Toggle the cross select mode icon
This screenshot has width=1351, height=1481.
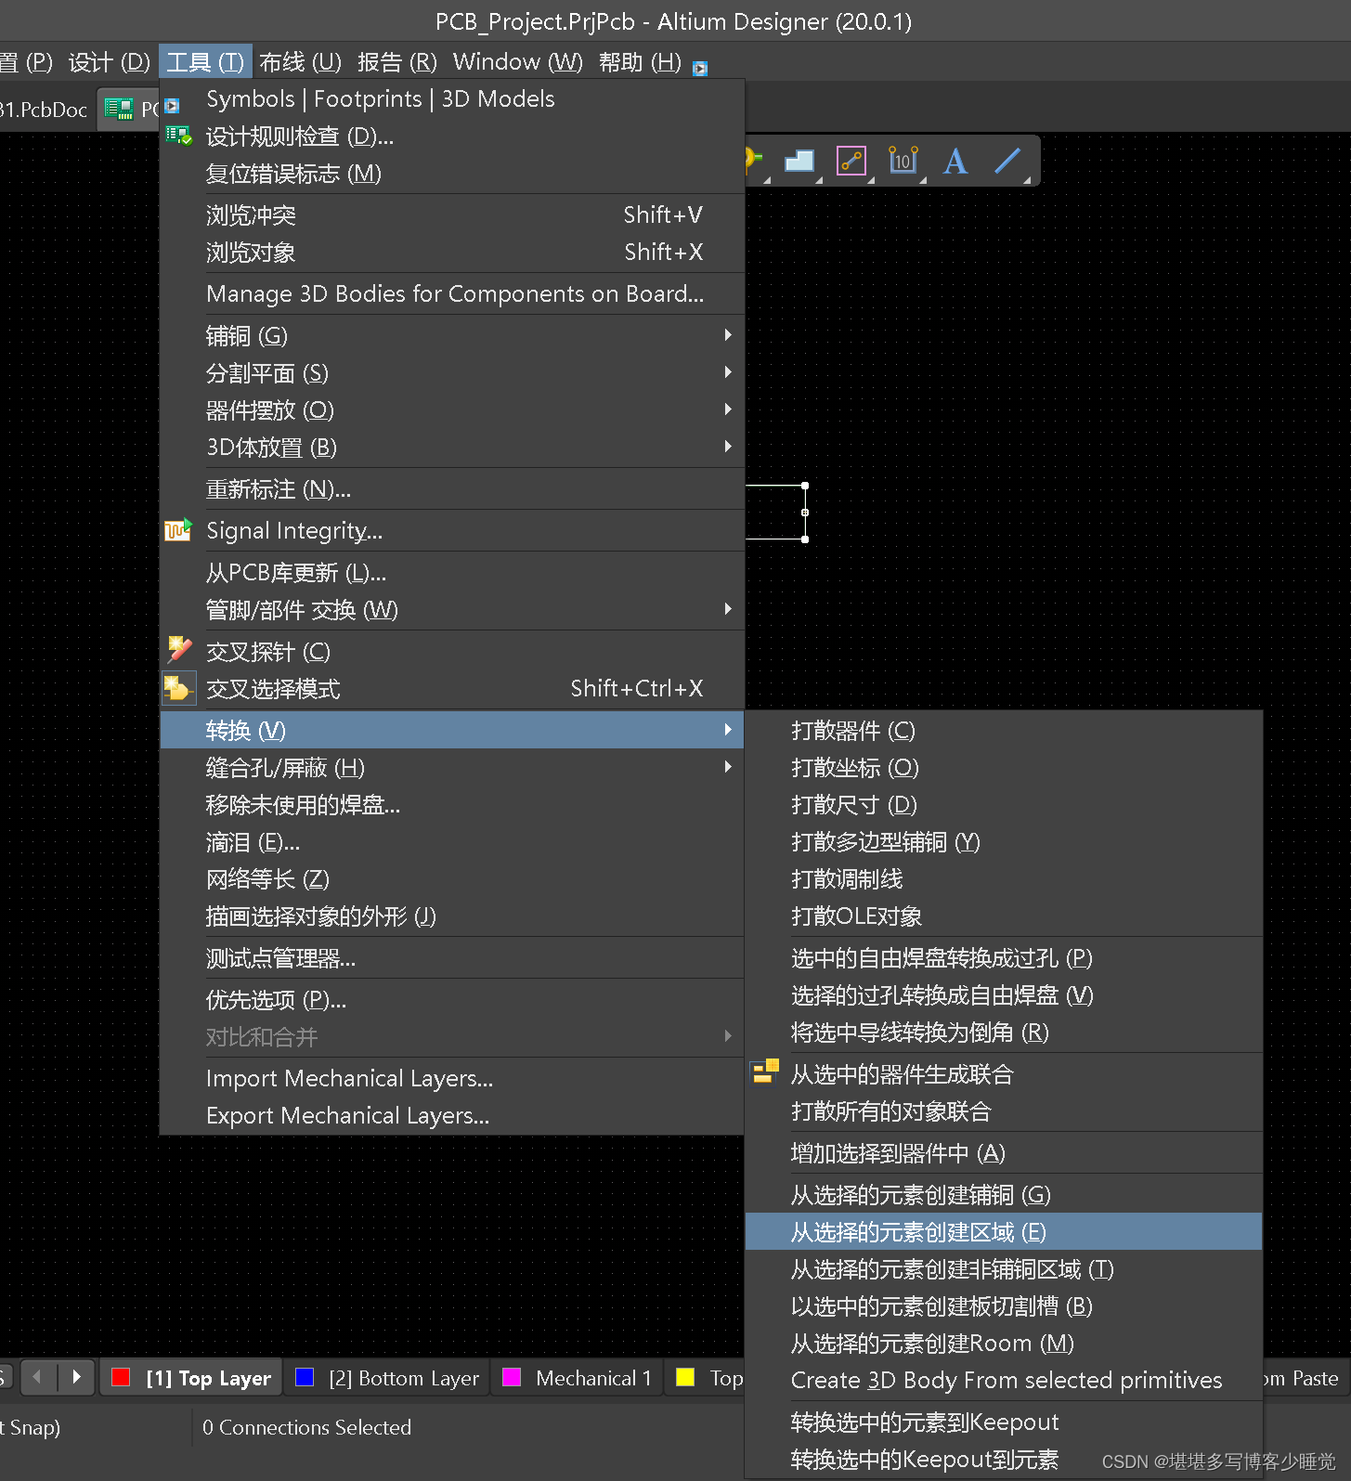click(x=178, y=689)
